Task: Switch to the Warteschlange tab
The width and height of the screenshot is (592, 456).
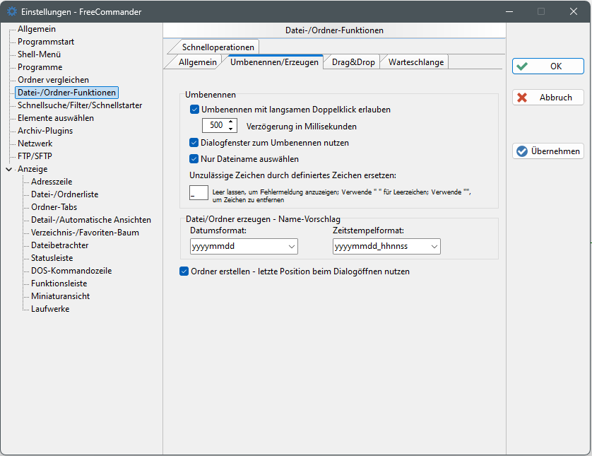Action: tap(415, 62)
